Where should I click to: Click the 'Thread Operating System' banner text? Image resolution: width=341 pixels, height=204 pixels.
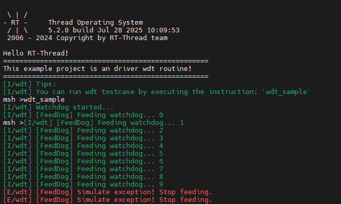click(96, 23)
